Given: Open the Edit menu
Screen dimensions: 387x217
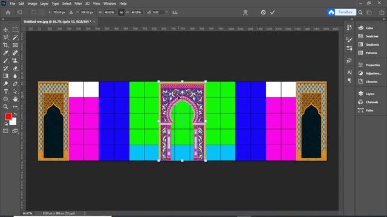Looking at the screenshot, I should (x=21, y=4).
